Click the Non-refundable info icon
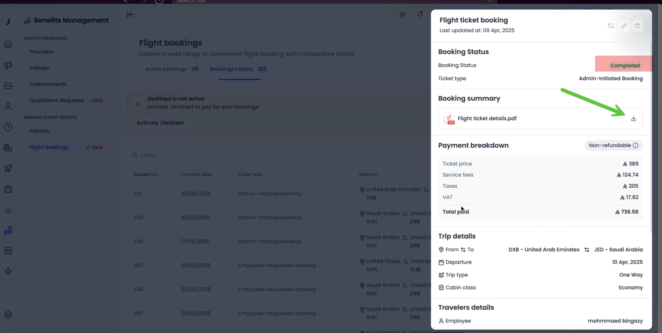Image resolution: width=662 pixels, height=333 pixels. (635, 145)
